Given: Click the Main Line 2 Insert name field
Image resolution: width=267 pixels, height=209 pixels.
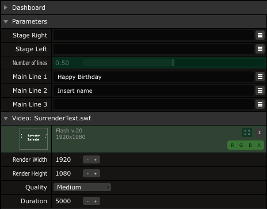Looking at the screenshot, I should point(154,90).
